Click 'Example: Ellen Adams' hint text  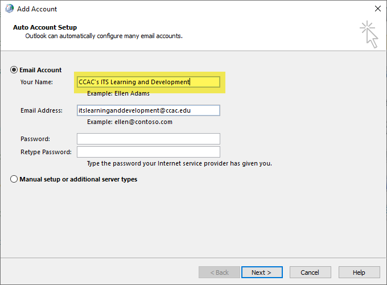(118, 93)
